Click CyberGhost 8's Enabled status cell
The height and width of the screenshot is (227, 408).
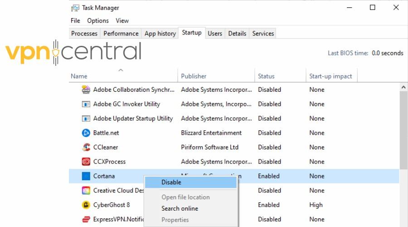pyautogui.click(x=268, y=205)
